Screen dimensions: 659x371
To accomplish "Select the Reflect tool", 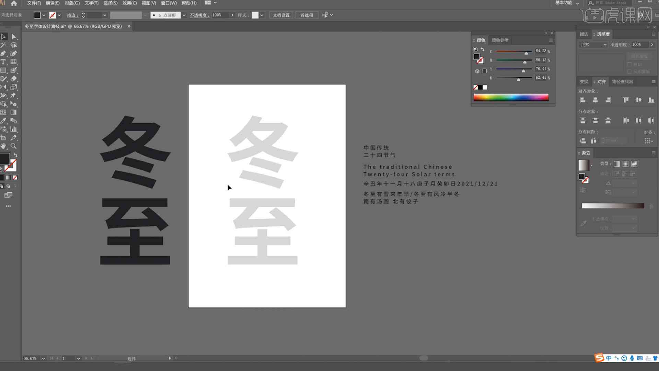I will 3,87.
